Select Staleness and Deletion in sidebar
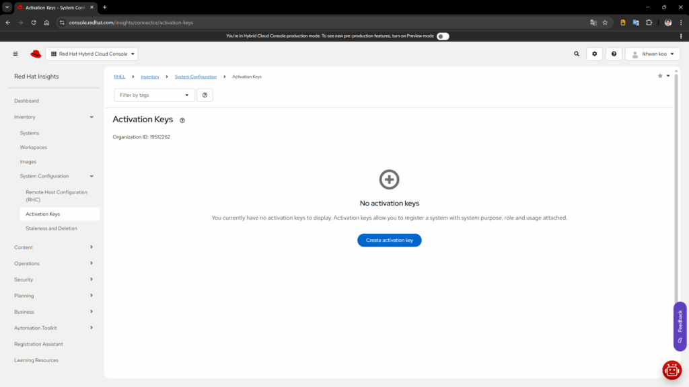Viewport: 689px width, 387px height. pyautogui.click(x=51, y=228)
